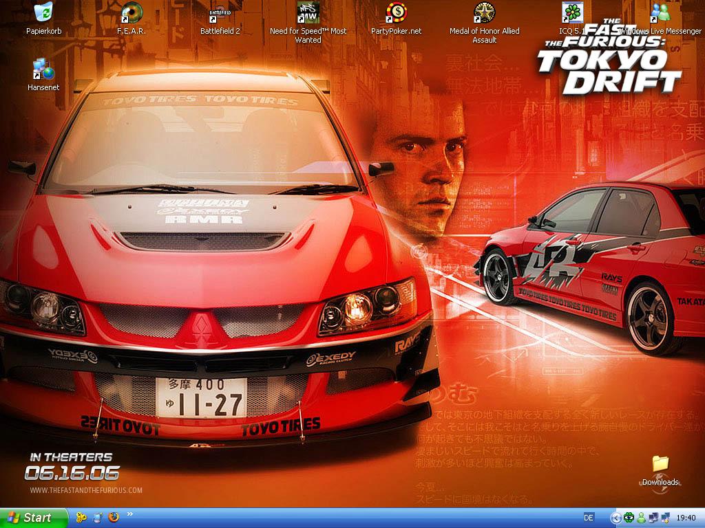This screenshot has height=528, width=705.
Task: Select Medal of Honor Allied Assault icon
Action: pos(484,12)
